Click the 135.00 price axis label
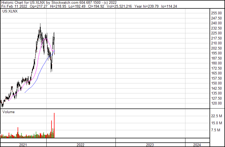Screen dimensions: 225x147 [216, 93]
